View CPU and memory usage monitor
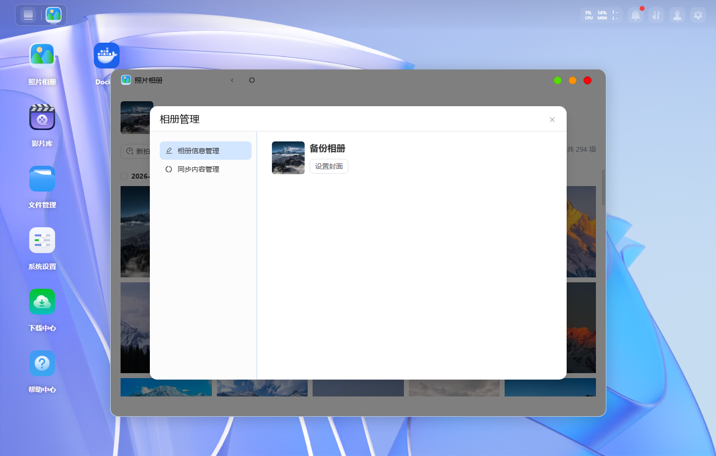 click(601, 15)
